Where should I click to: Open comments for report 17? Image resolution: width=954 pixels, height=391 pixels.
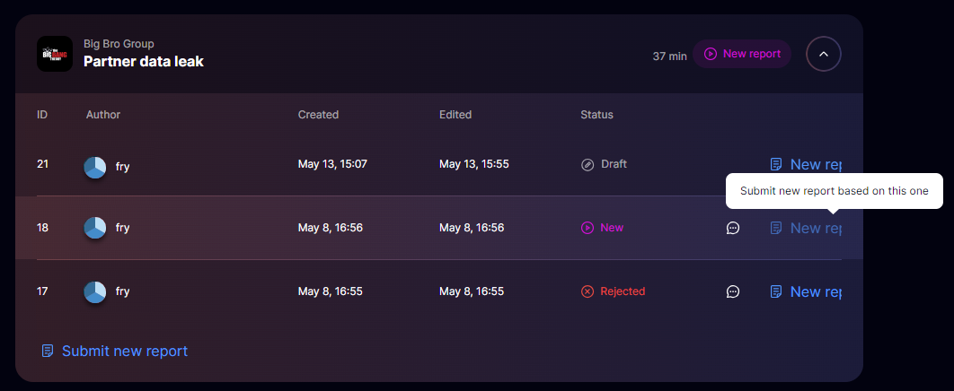coord(733,291)
